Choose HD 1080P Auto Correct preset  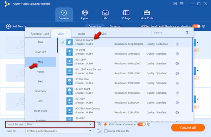[125, 71]
